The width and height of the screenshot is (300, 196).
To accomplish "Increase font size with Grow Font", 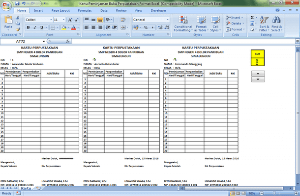I will click(x=70, y=20).
